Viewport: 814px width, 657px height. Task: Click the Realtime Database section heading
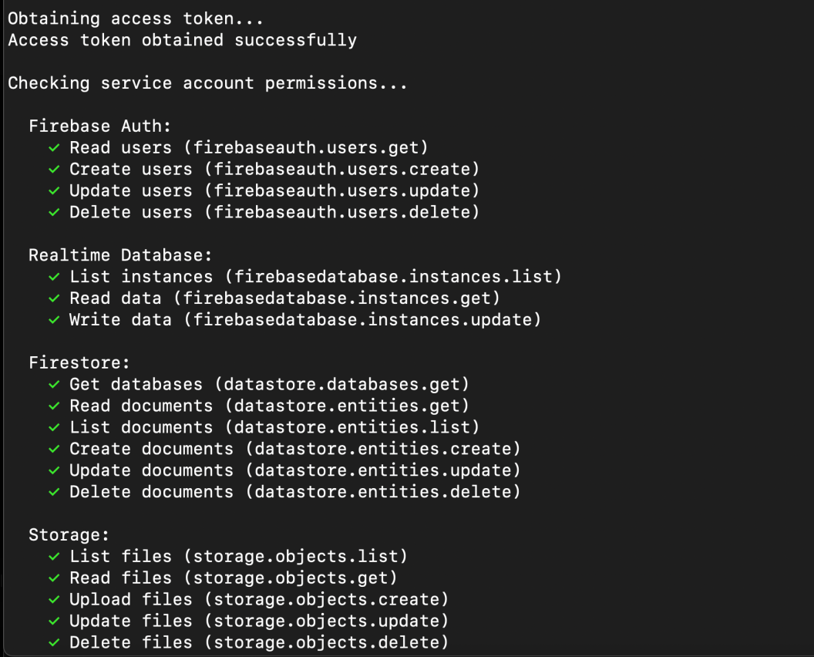point(120,254)
